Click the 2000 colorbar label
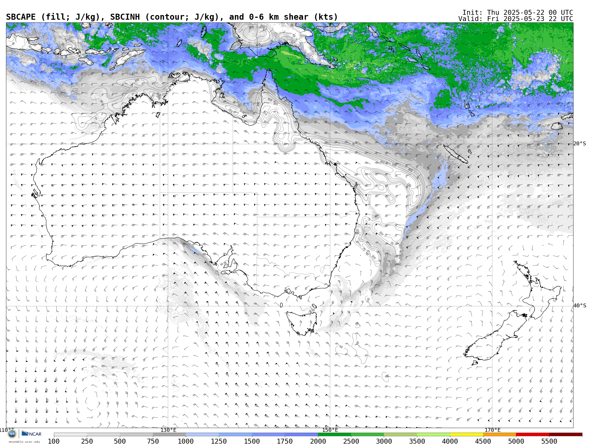The height and width of the screenshot is (445, 591). (318, 441)
